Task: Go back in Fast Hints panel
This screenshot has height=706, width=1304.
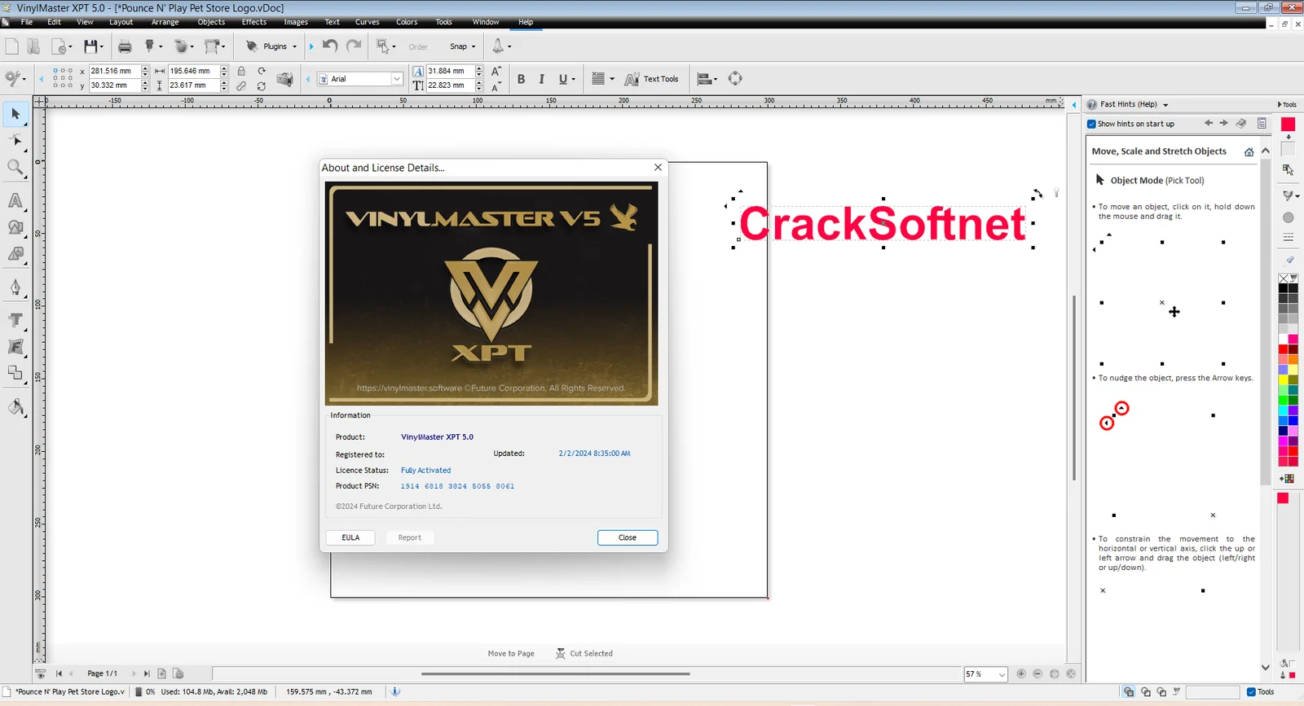Action: [1209, 124]
